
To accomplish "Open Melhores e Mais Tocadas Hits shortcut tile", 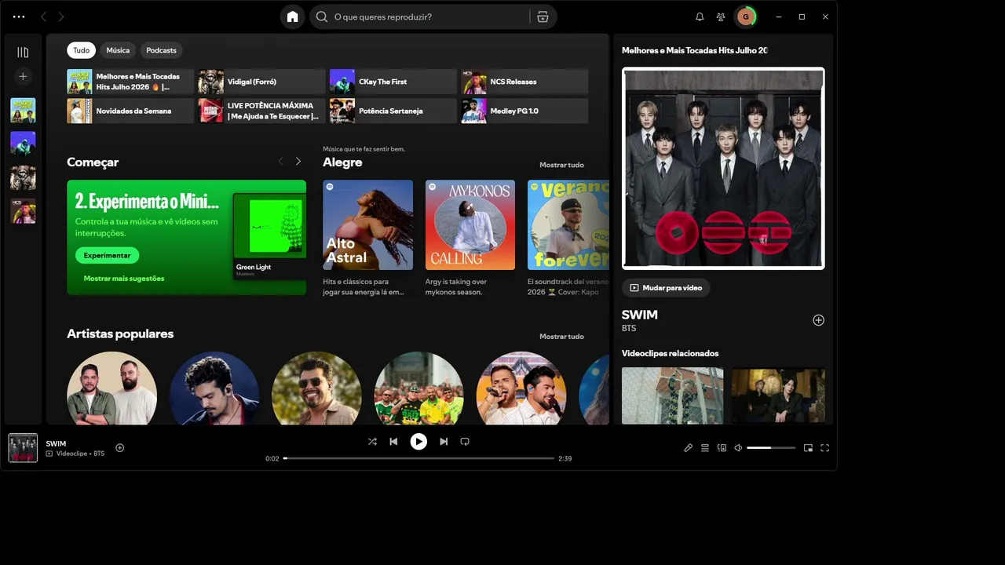I will click(x=130, y=82).
